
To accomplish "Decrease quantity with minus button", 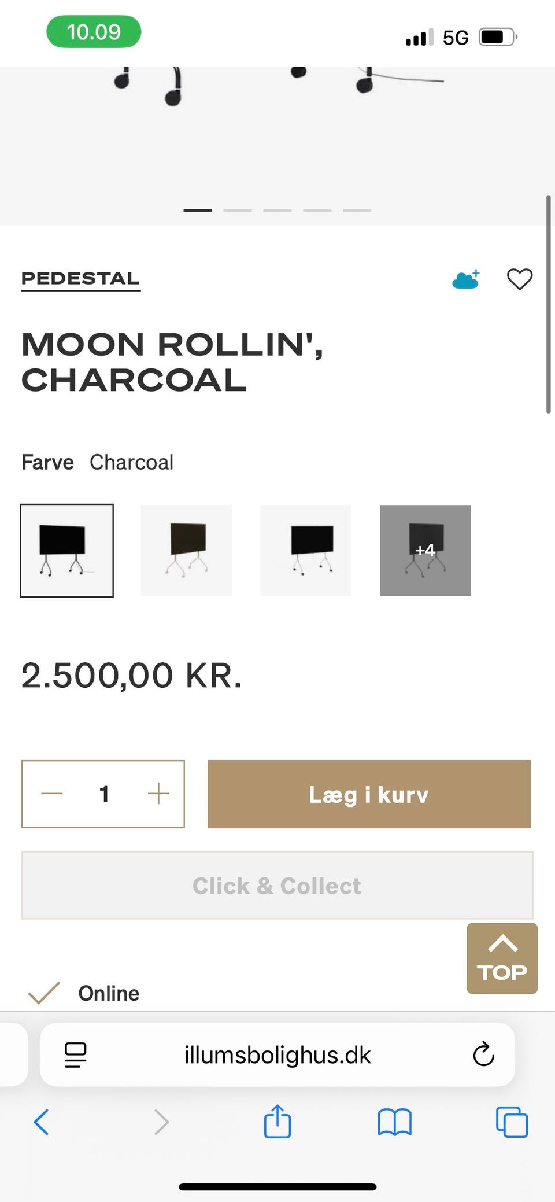I will [x=52, y=794].
